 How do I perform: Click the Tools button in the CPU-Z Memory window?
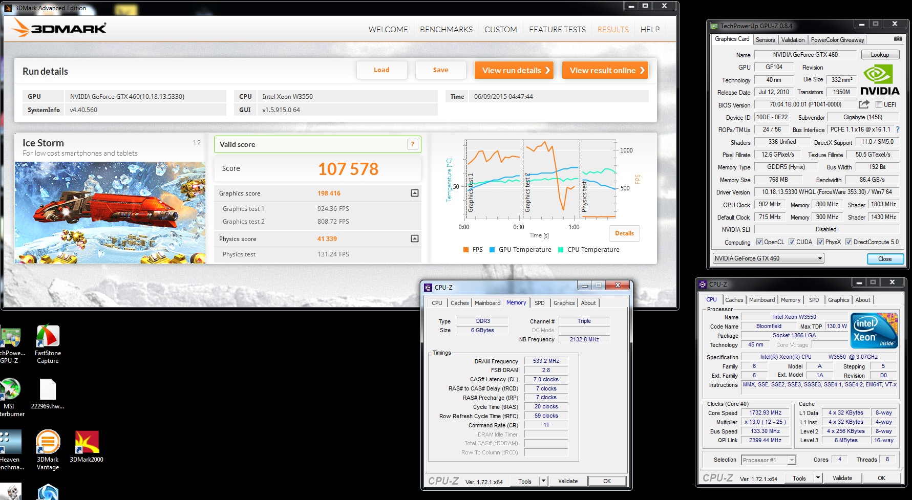(525, 481)
